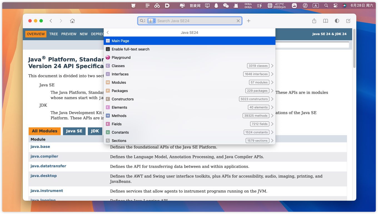Expand the Methods row chevron

(272, 116)
